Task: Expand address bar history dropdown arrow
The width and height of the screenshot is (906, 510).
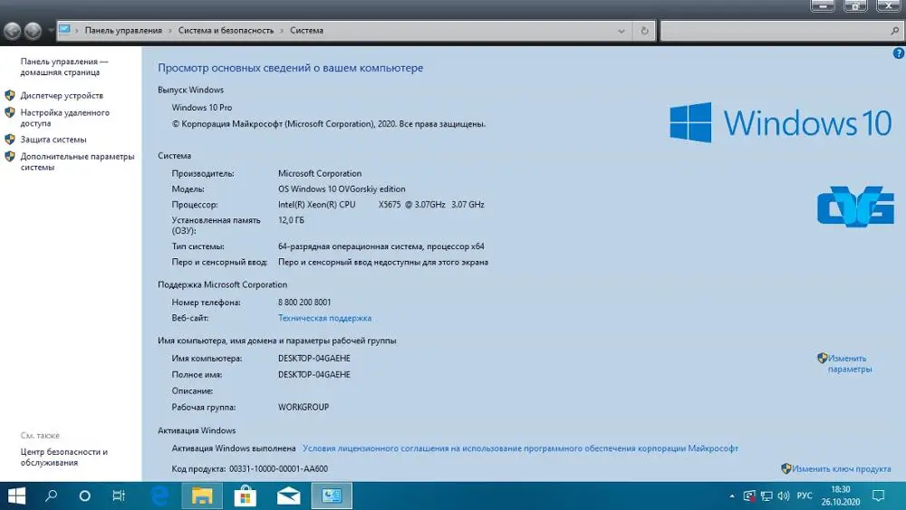Action: point(622,31)
